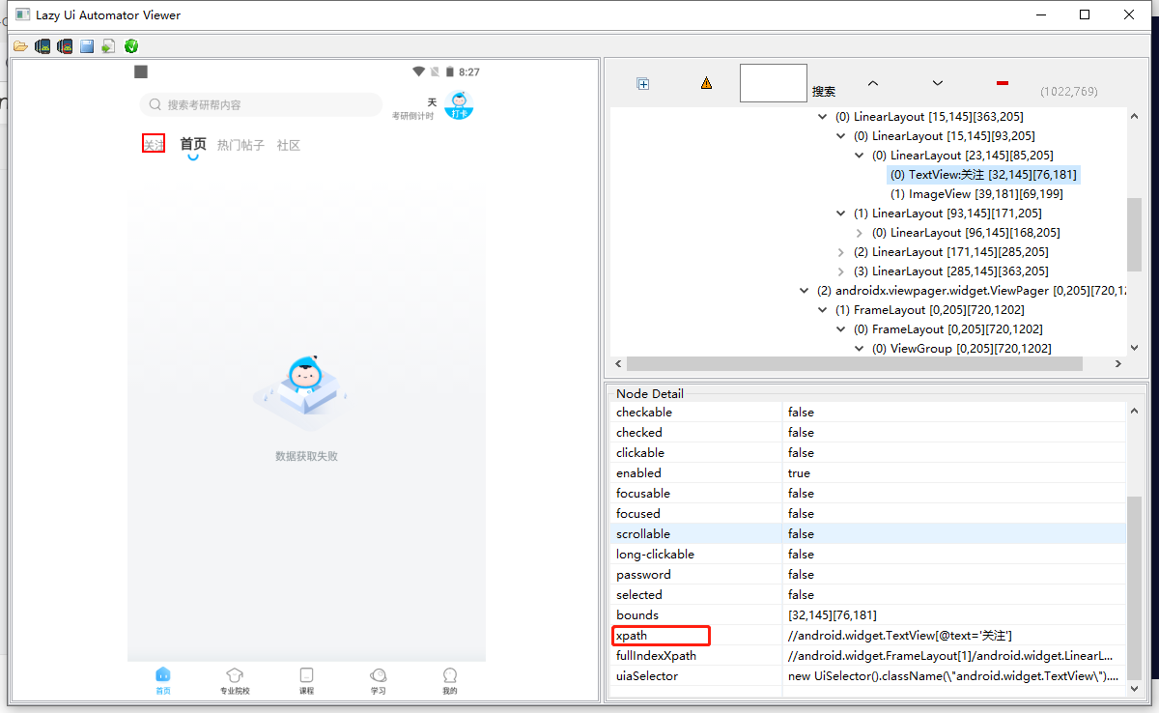Click inside the search text box
Screen dimensions: 1159x713
click(773, 83)
